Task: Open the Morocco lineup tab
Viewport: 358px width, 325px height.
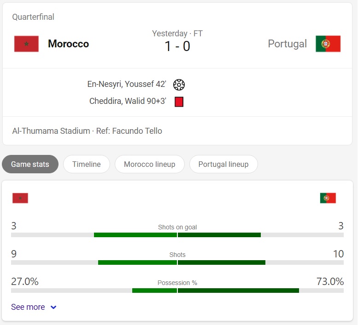Action: point(149,164)
